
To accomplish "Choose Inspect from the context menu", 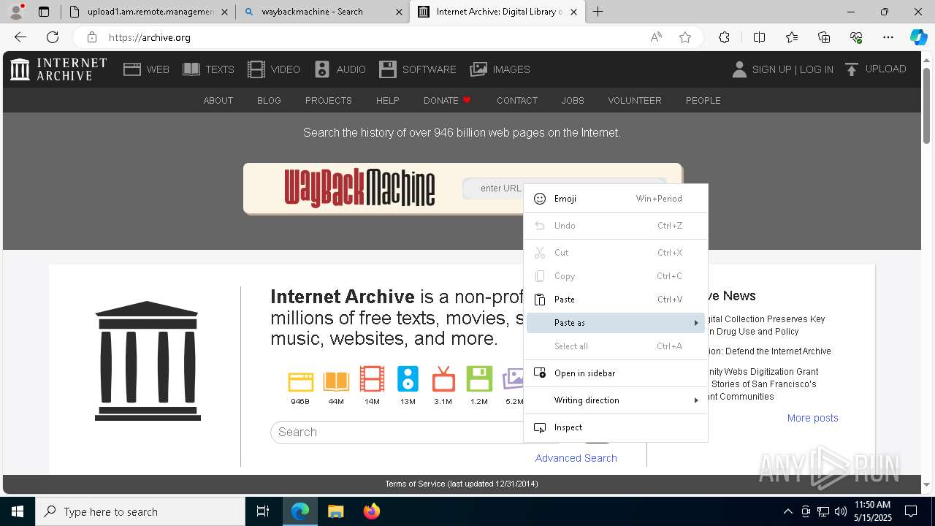I will click(x=616, y=427).
